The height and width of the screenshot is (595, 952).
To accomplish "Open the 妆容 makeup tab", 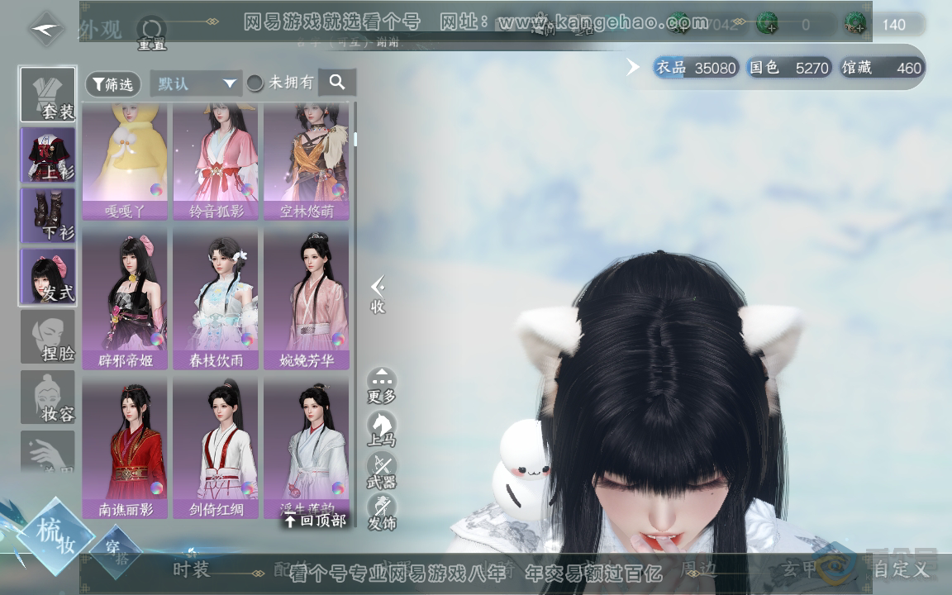I will [x=47, y=397].
